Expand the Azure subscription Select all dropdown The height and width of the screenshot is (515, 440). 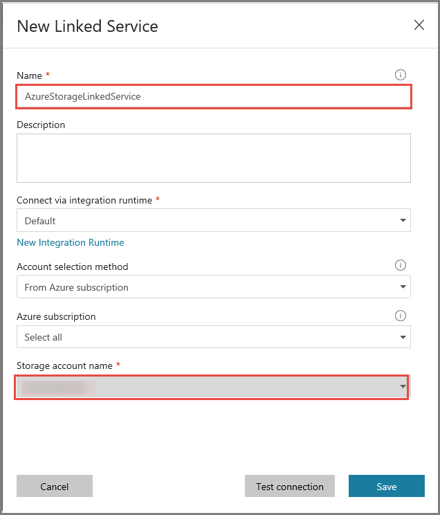point(208,337)
